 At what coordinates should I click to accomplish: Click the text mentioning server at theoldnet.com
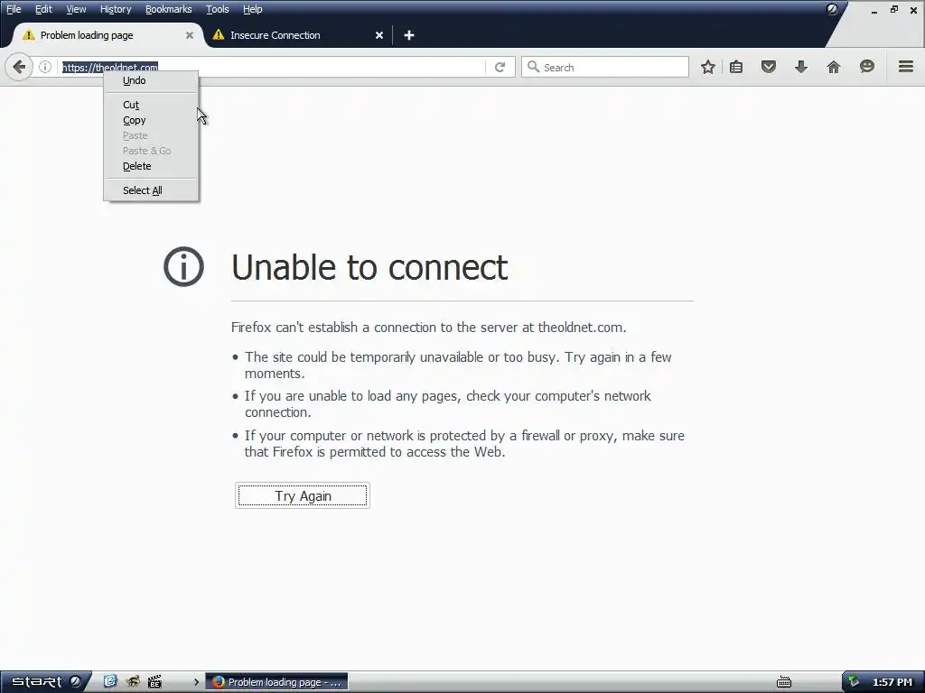point(429,327)
